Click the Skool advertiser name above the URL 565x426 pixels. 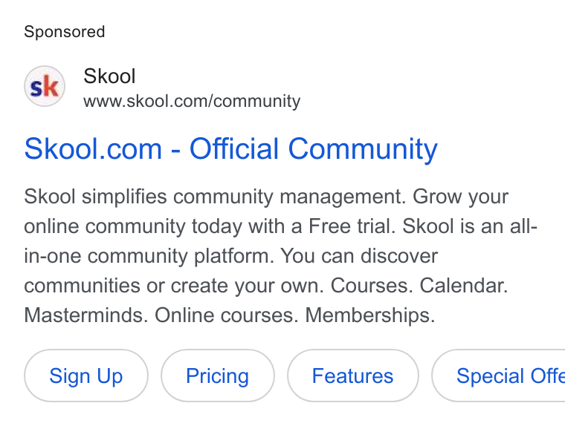[109, 76]
